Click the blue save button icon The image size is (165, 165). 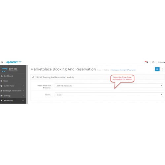tap(157, 69)
